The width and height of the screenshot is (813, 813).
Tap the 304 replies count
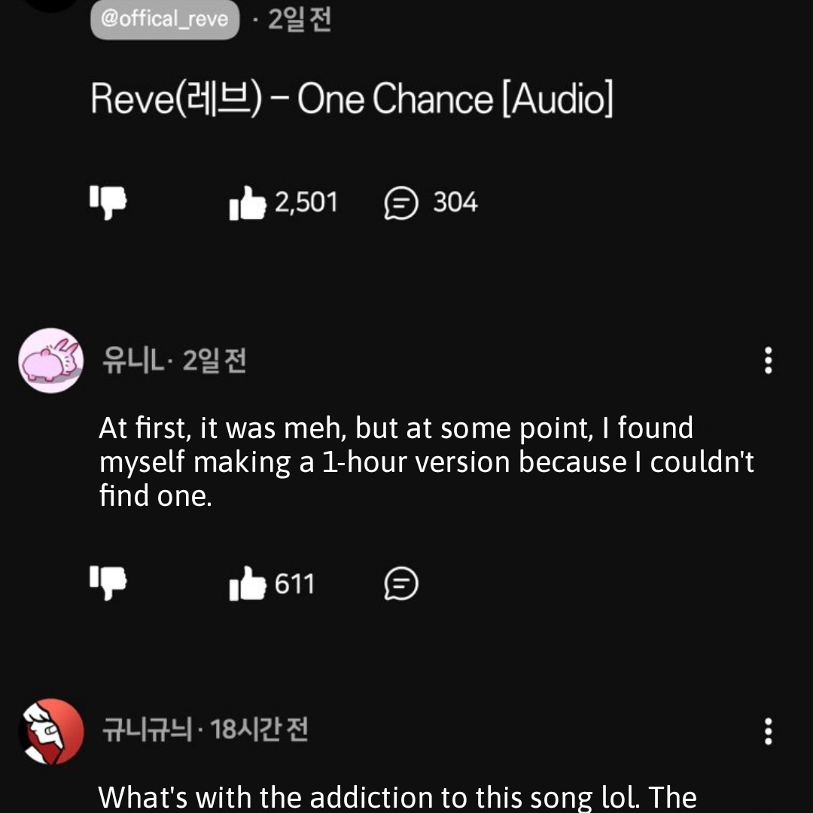click(x=455, y=202)
